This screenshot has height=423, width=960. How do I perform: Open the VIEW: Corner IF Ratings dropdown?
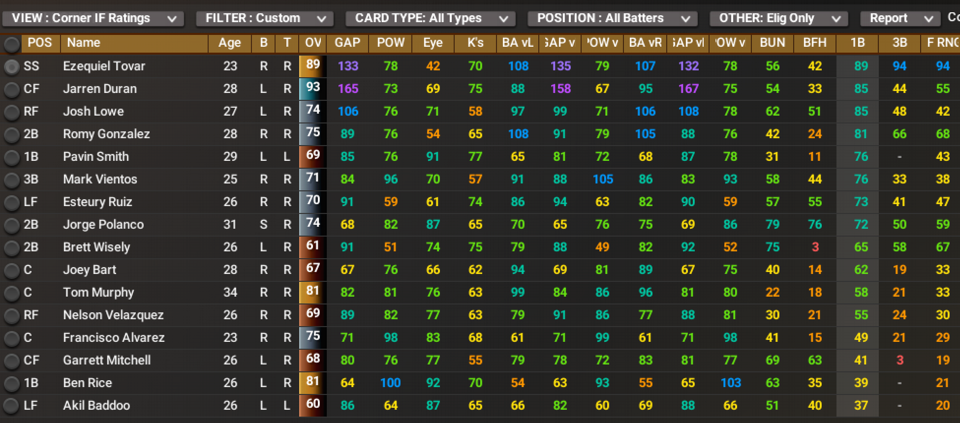tap(93, 19)
